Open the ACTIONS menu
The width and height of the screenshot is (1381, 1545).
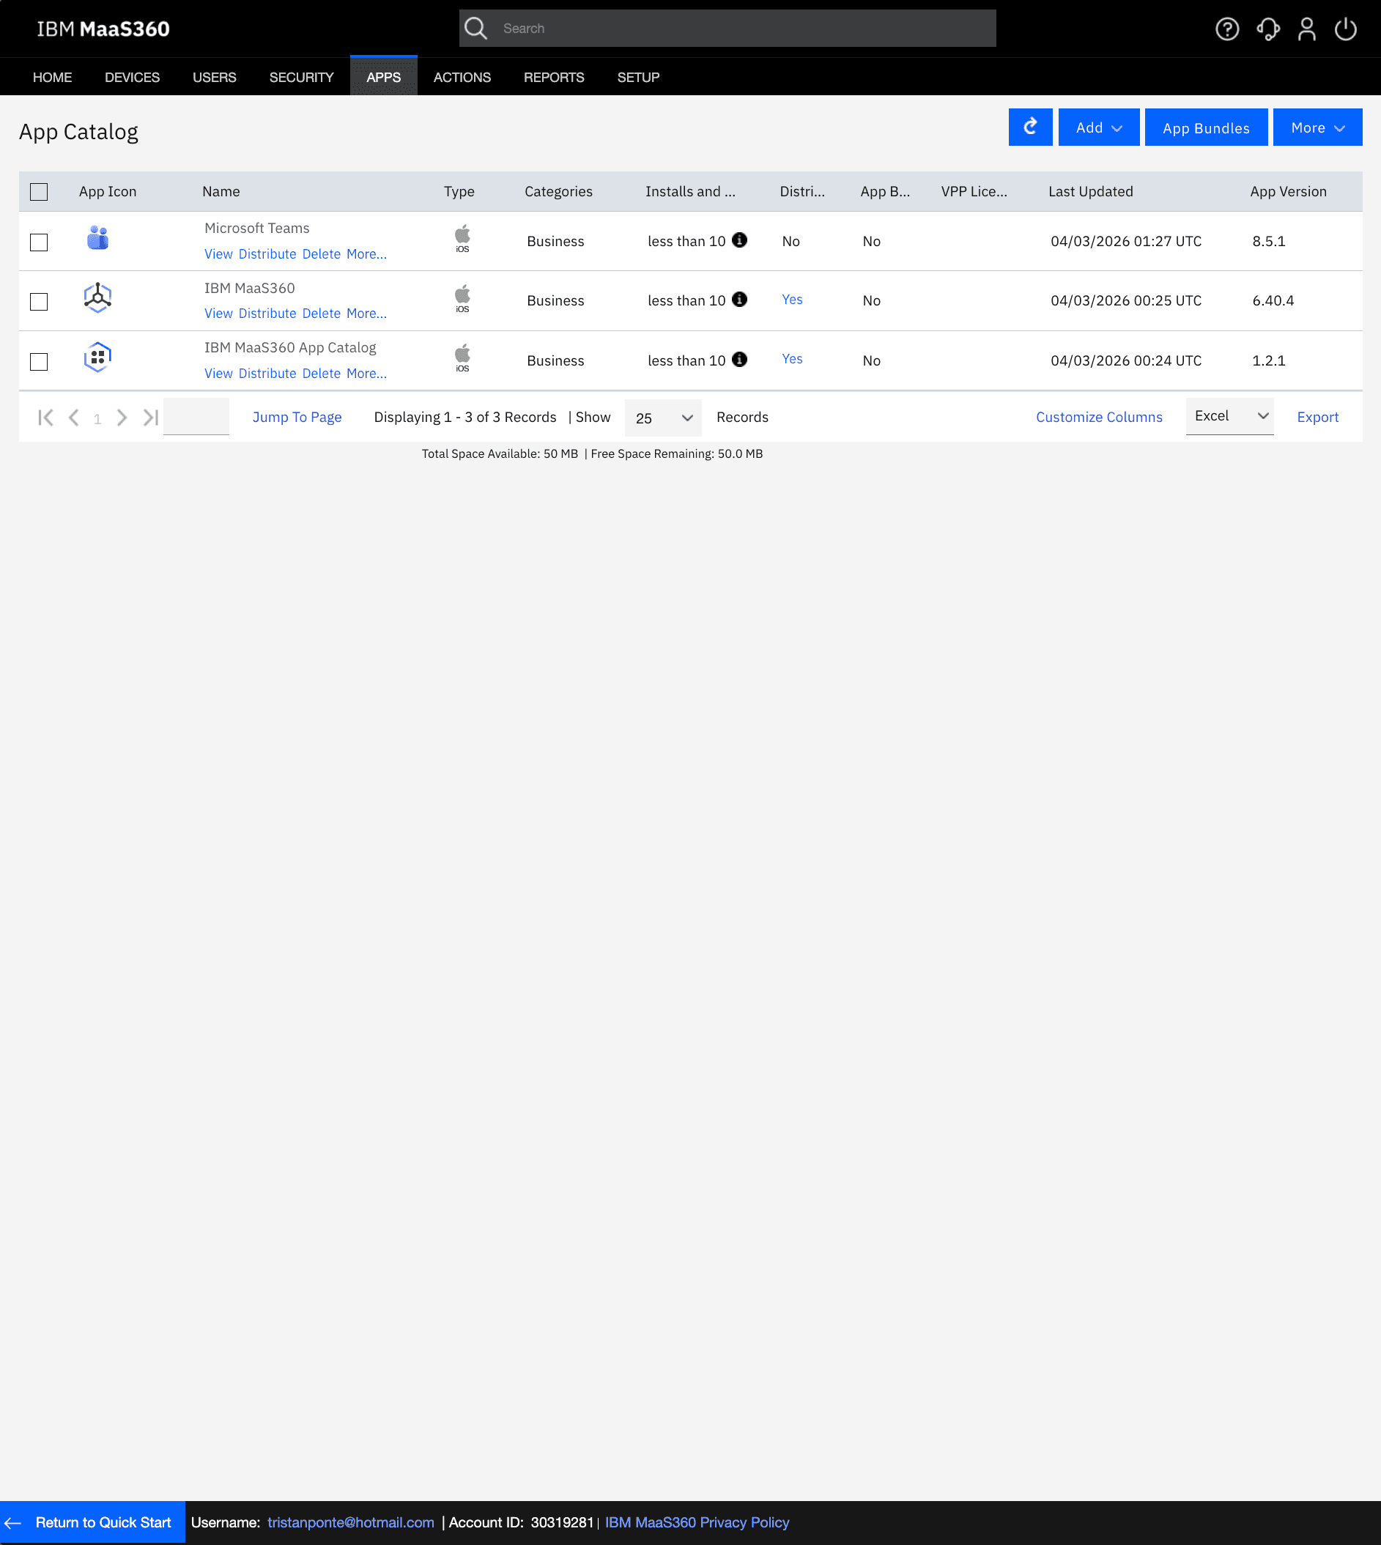462,78
